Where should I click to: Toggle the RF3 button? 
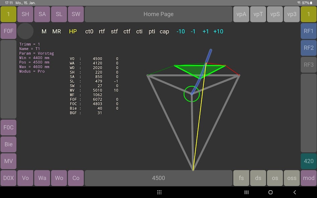[x=308, y=65]
